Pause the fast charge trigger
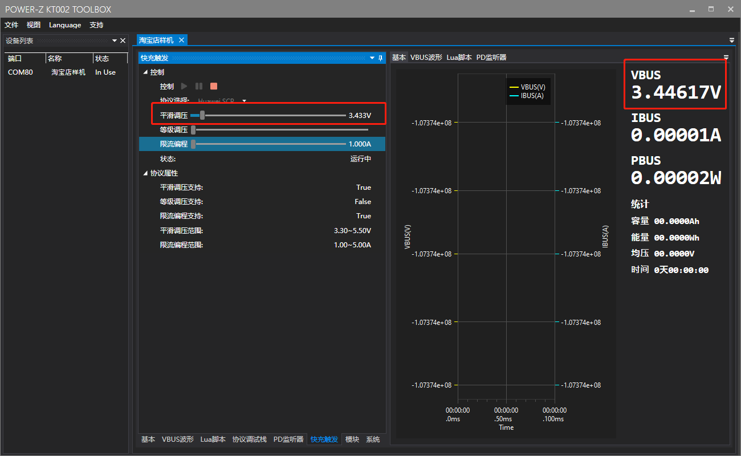 tap(199, 86)
